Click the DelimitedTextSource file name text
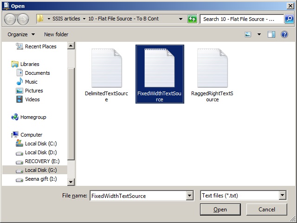This screenshot has height=223, width=297. (x=106, y=96)
